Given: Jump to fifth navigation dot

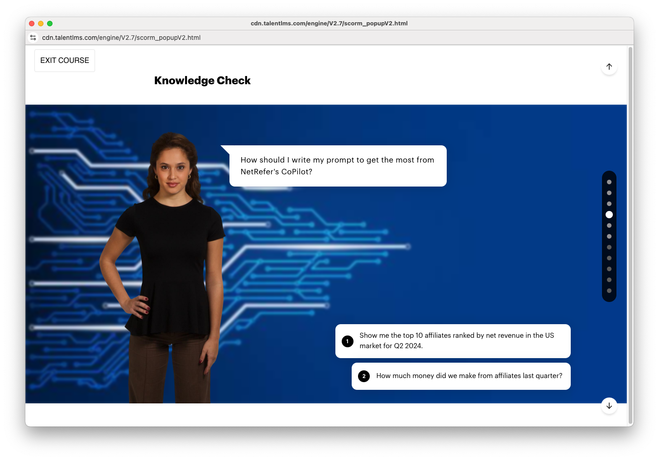Looking at the screenshot, I should click(609, 225).
